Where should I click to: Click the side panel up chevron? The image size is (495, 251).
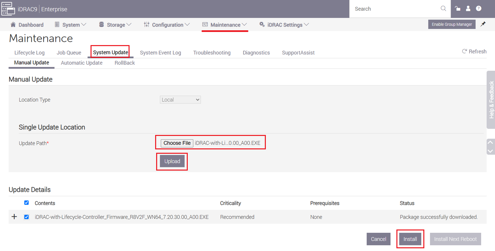tap(491, 143)
